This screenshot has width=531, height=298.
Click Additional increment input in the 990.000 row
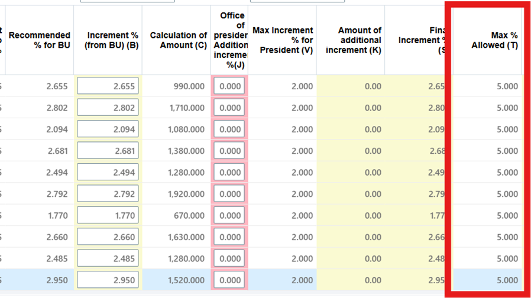(229, 86)
